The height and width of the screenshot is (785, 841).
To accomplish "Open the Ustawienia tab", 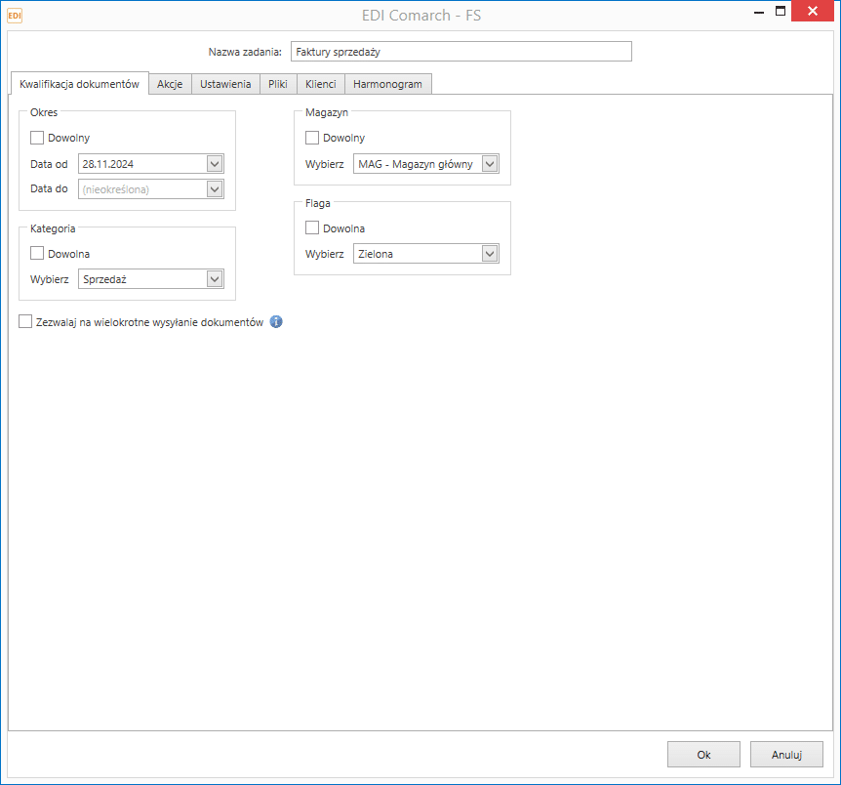I will coord(225,84).
